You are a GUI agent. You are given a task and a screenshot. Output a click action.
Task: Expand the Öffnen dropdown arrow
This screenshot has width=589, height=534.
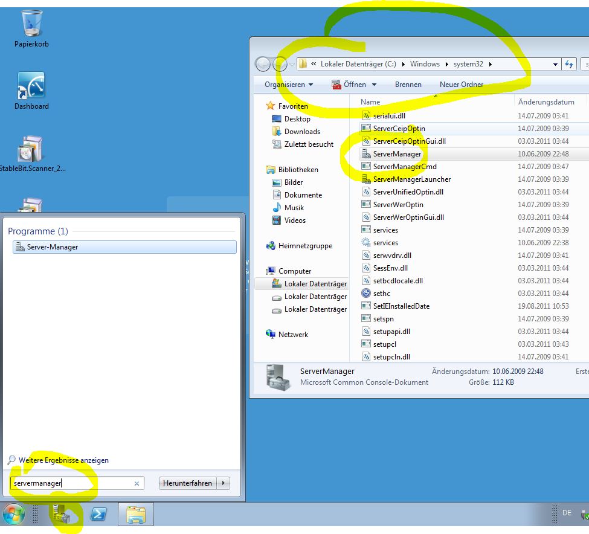click(374, 85)
